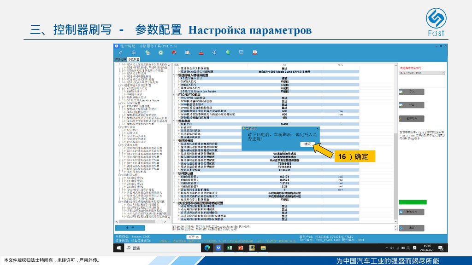472x265 pixels.
Task: Click the 导入 import button
Action: coord(412,92)
